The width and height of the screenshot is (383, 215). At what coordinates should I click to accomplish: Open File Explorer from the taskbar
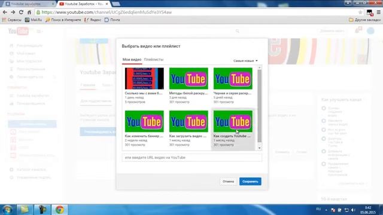[24, 210]
